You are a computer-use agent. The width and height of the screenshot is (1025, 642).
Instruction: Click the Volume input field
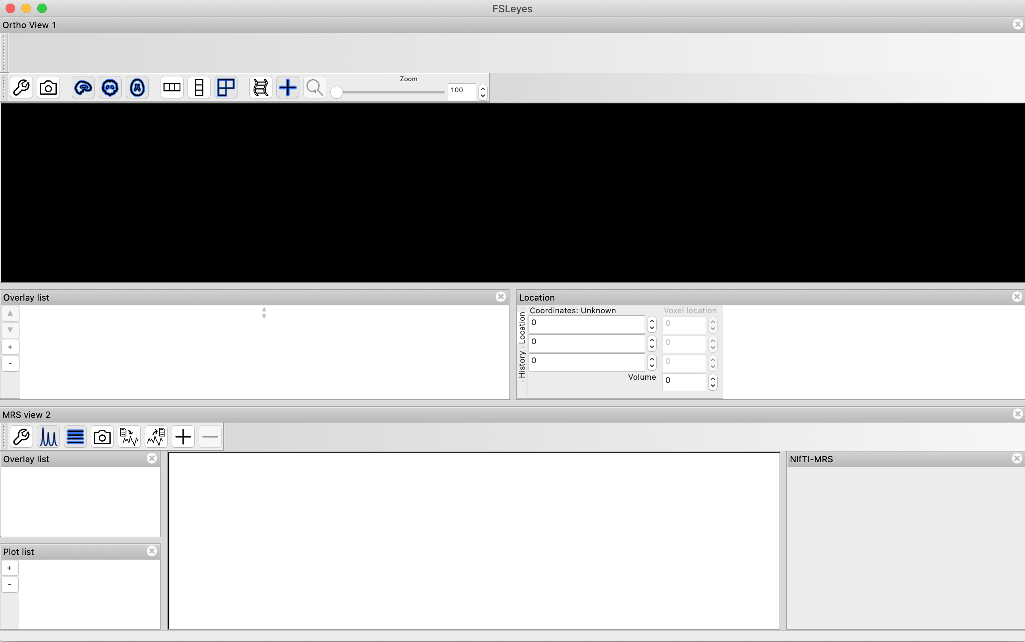[684, 382]
